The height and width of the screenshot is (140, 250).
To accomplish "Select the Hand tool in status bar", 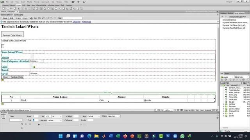I will (x=159, y=110).
